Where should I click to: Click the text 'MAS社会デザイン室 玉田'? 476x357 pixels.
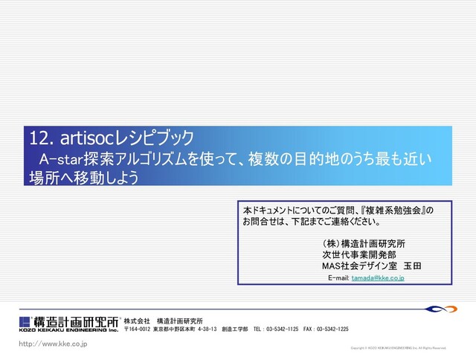[372, 266]
